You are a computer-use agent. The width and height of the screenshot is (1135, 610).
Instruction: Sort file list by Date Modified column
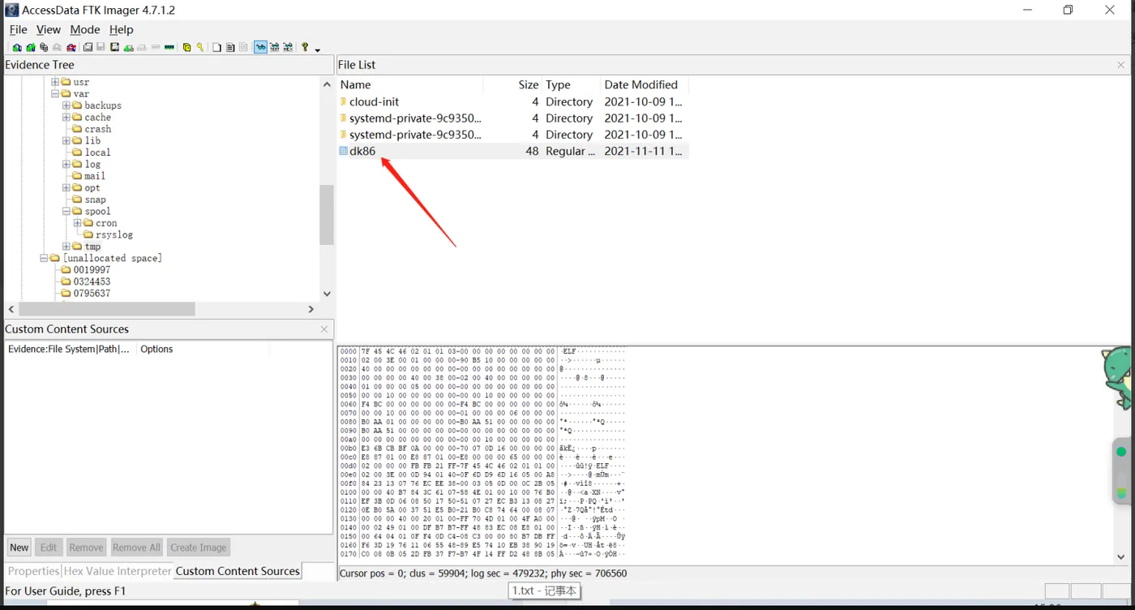[x=645, y=84]
